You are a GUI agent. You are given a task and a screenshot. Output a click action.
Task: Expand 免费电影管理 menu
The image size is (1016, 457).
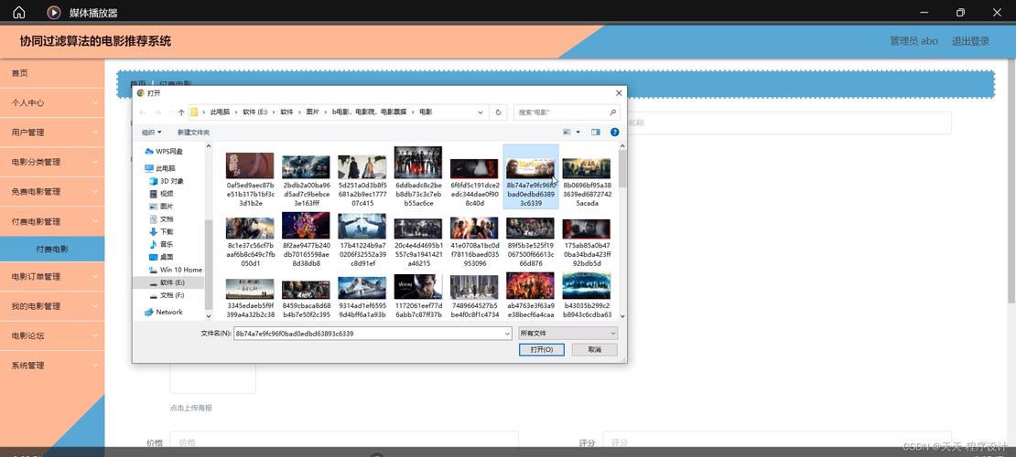[x=52, y=192]
